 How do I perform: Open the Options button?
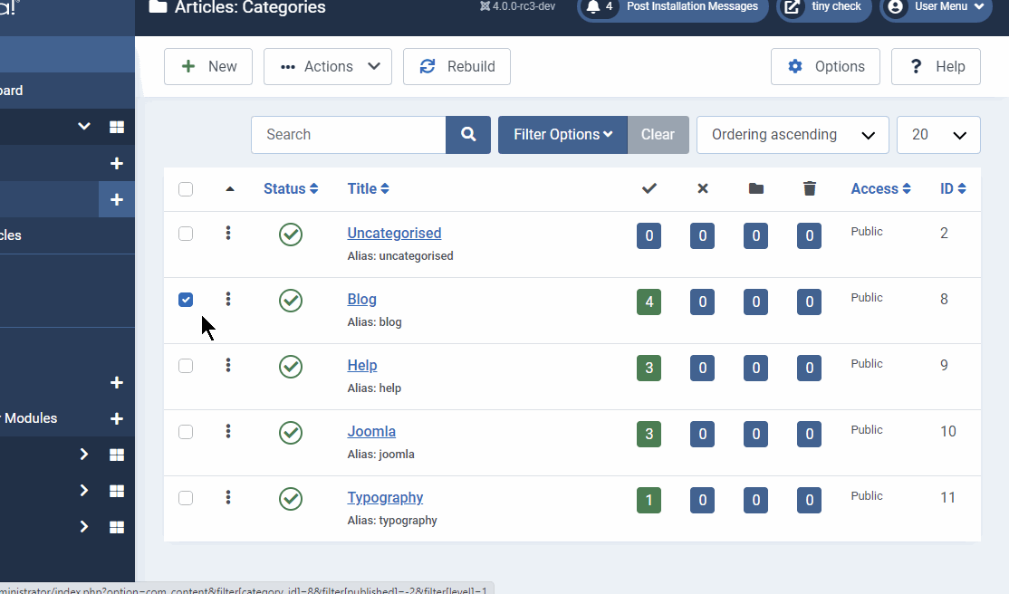click(x=826, y=66)
